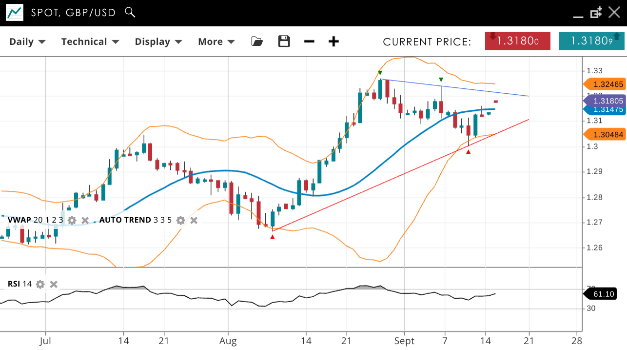This screenshot has width=627, height=350.
Task: Click the search magnifier next to GBP/USD
Action: click(130, 12)
